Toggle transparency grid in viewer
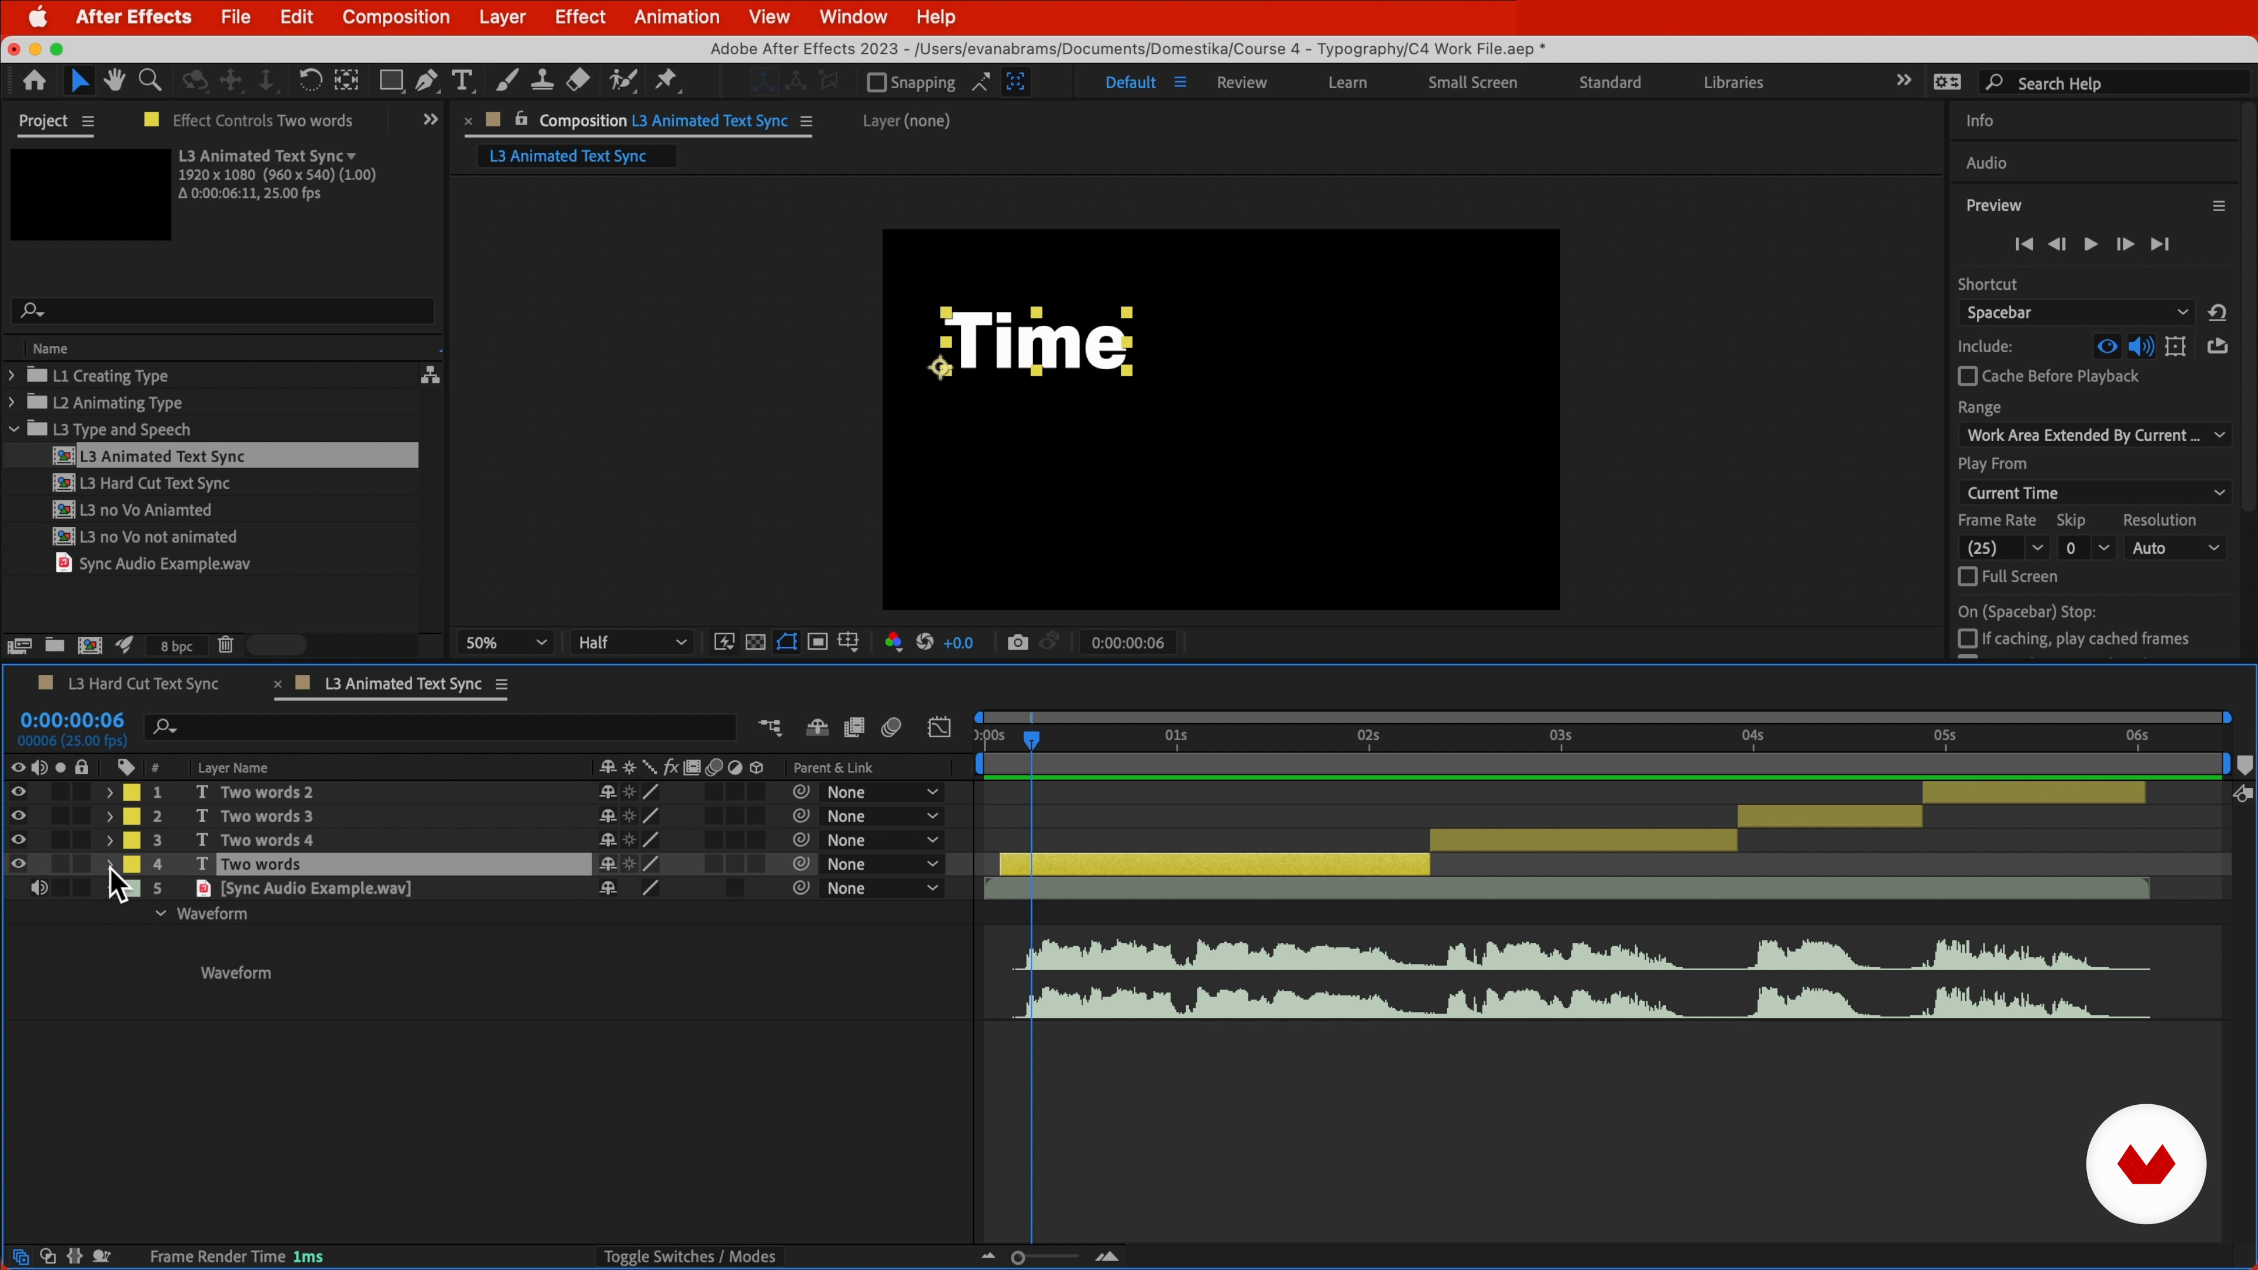The width and height of the screenshot is (2258, 1270). pyautogui.click(x=754, y=643)
